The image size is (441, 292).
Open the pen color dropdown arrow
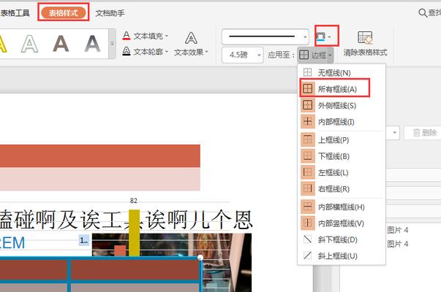pyautogui.click(x=329, y=36)
